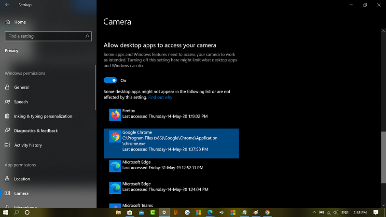This screenshot has width=386, height=217.
Task: Open Microsoft Edge from taskbar
Action: [210, 212]
